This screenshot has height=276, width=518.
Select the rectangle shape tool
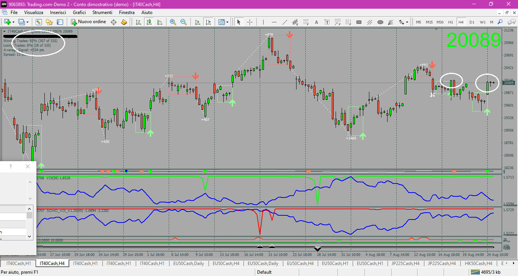pos(359,22)
